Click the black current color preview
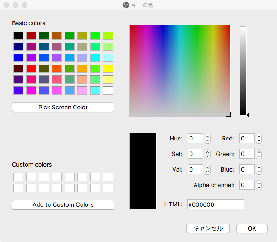277x242 pixels. coord(143,171)
